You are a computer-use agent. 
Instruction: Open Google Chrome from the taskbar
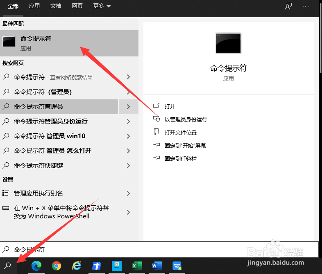coord(57,266)
